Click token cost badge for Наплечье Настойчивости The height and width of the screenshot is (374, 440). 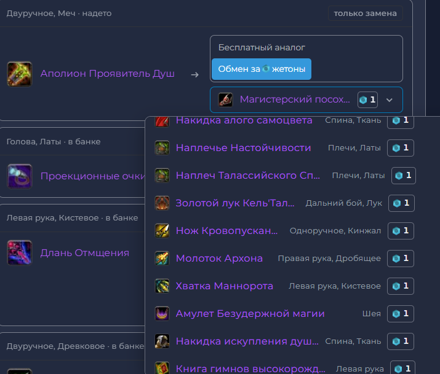[x=401, y=148]
